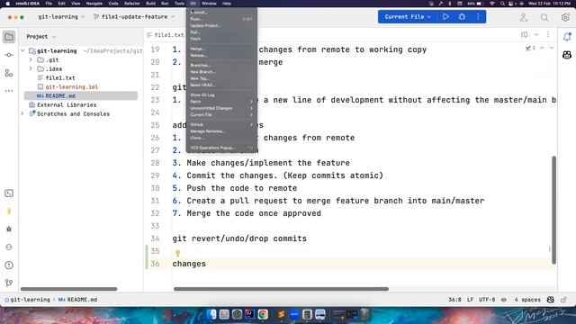Toggle reader mode eye icon in status bar
The height and width of the screenshot is (324, 576).
tap(504, 300)
